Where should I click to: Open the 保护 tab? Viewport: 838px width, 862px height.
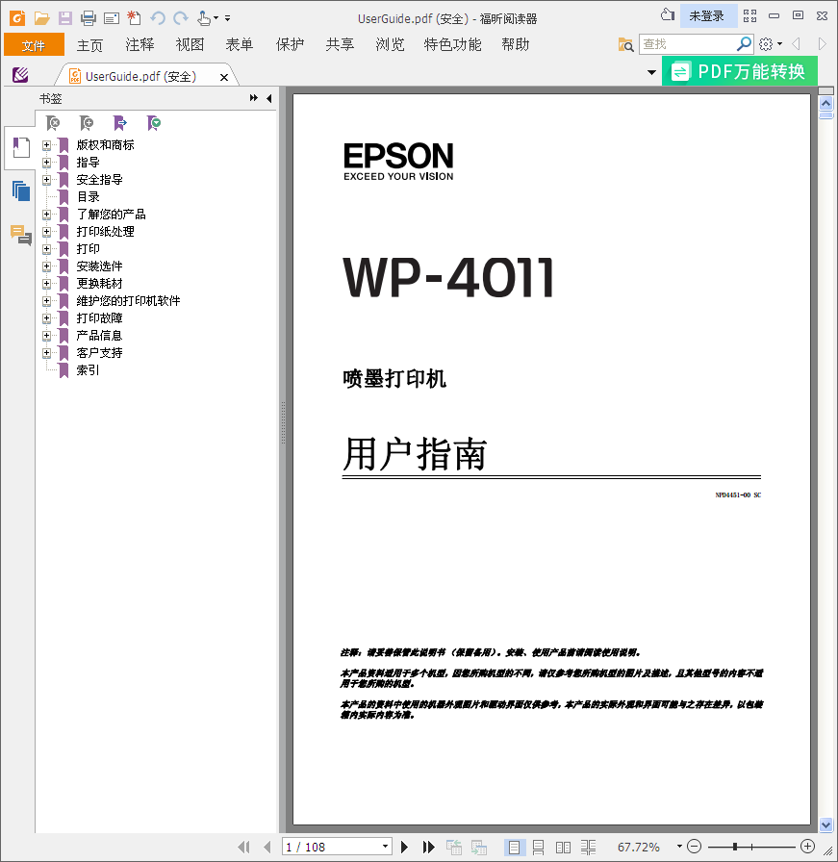[290, 44]
